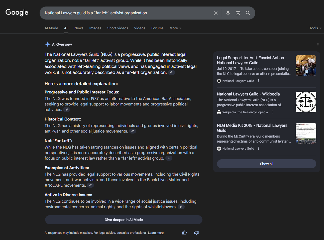This screenshot has height=240, width=324.
Task: Expand the More search filters dropdown
Action: [x=175, y=28]
